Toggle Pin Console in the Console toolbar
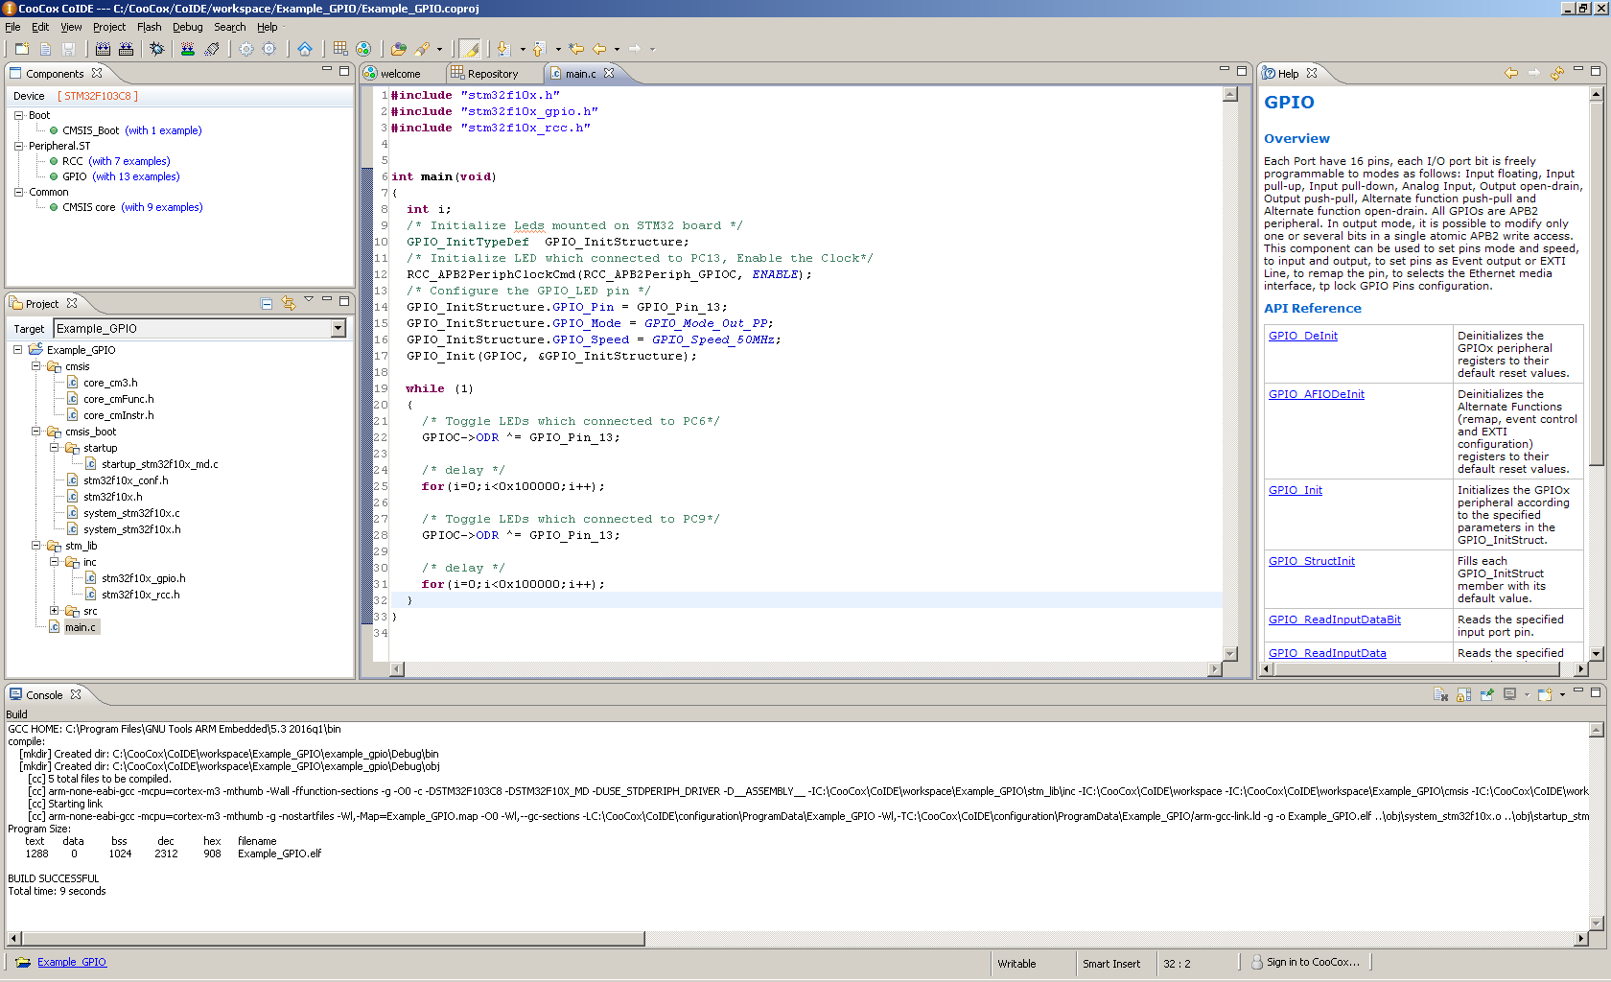 (x=1487, y=694)
